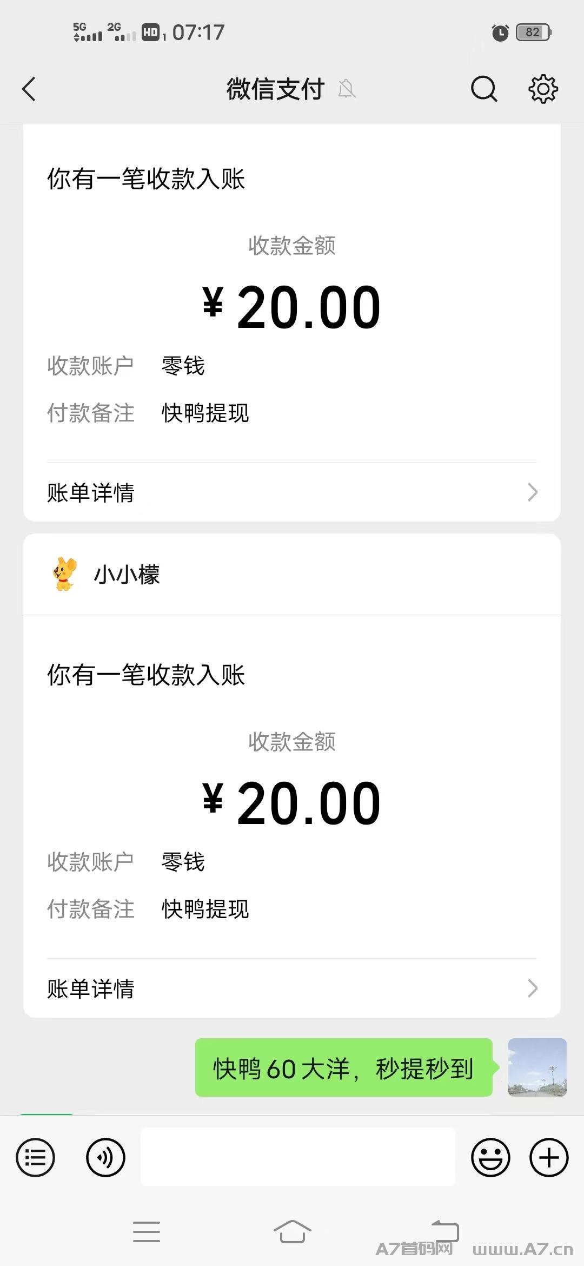The height and width of the screenshot is (1266, 584).
Task: Tap the green 快鸭 60 大洋 message bubble
Action: (x=343, y=1068)
